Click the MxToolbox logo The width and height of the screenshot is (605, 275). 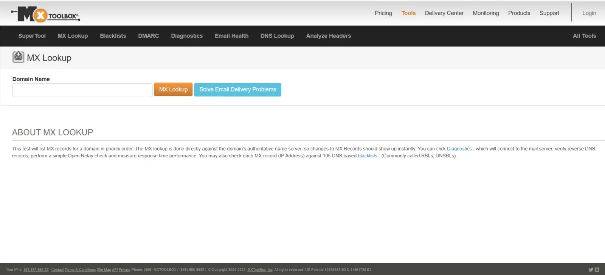point(46,15)
